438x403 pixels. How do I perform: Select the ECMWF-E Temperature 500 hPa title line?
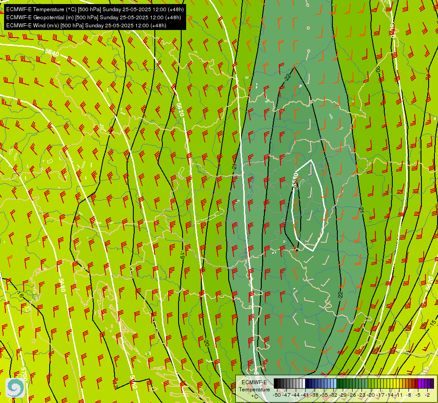pos(95,9)
